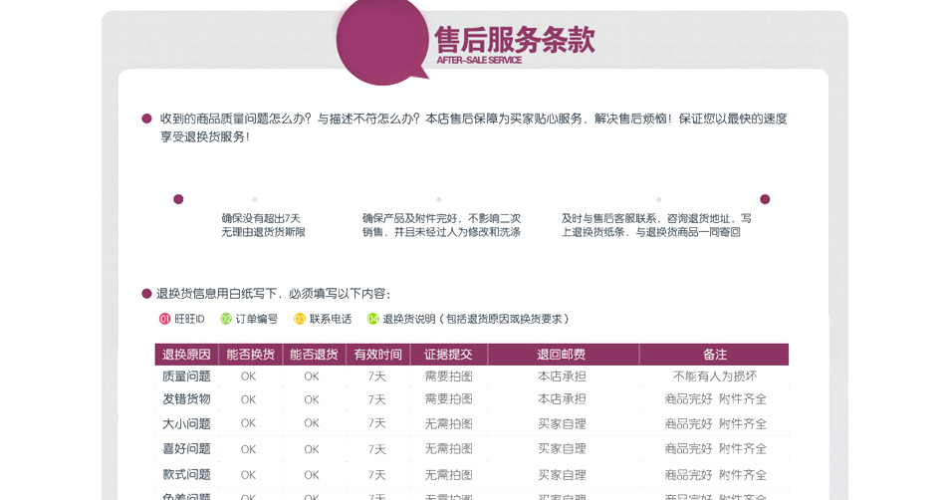Click the 联系电话 label
The width and height of the screenshot is (946, 500).
tap(331, 319)
